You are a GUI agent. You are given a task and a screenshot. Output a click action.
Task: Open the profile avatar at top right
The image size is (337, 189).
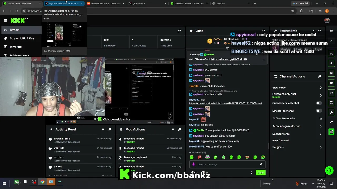click(x=327, y=20)
